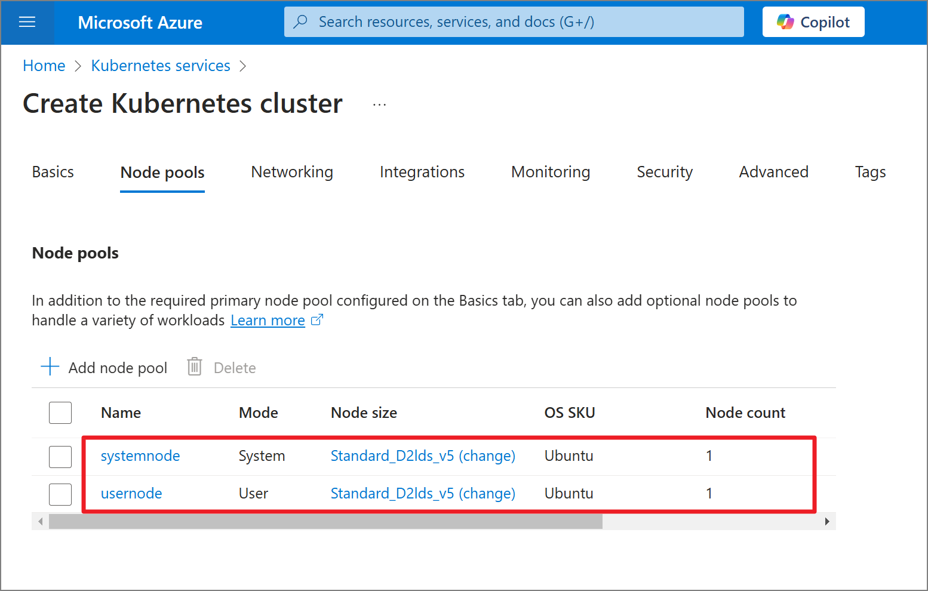Click Create Kubernetes cluster page title
This screenshot has width=928, height=591.
tap(183, 103)
